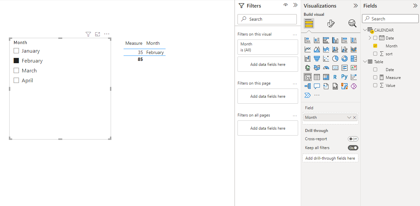Select the Stacked bar chart visual
420x206 pixels.
coord(308,40)
